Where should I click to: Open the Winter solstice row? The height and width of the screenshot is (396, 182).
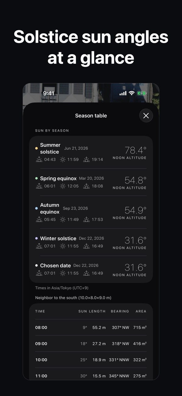pyautogui.click(x=91, y=242)
